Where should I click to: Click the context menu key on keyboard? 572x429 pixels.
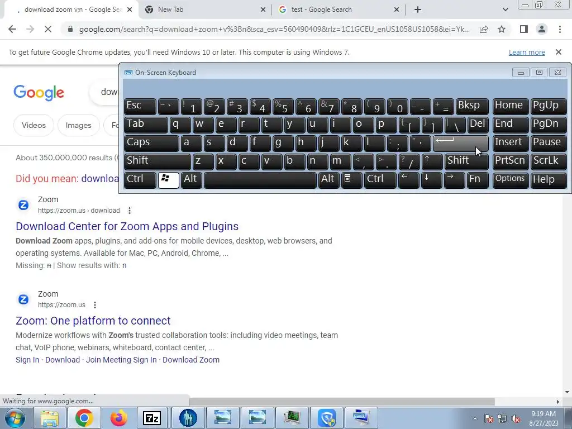pos(352,180)
